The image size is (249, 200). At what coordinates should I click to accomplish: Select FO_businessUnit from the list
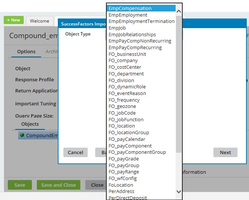141,54
